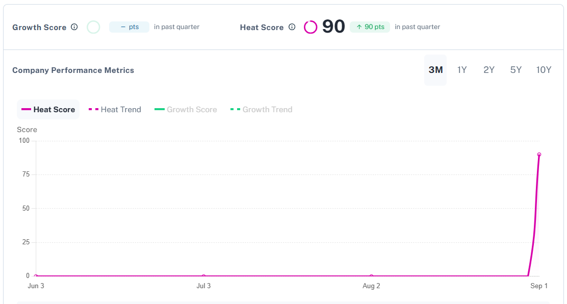Click the Company Performance Metrics heading

(x=73, y=70)
